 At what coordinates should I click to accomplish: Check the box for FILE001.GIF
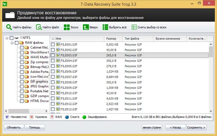click(53, 44)
